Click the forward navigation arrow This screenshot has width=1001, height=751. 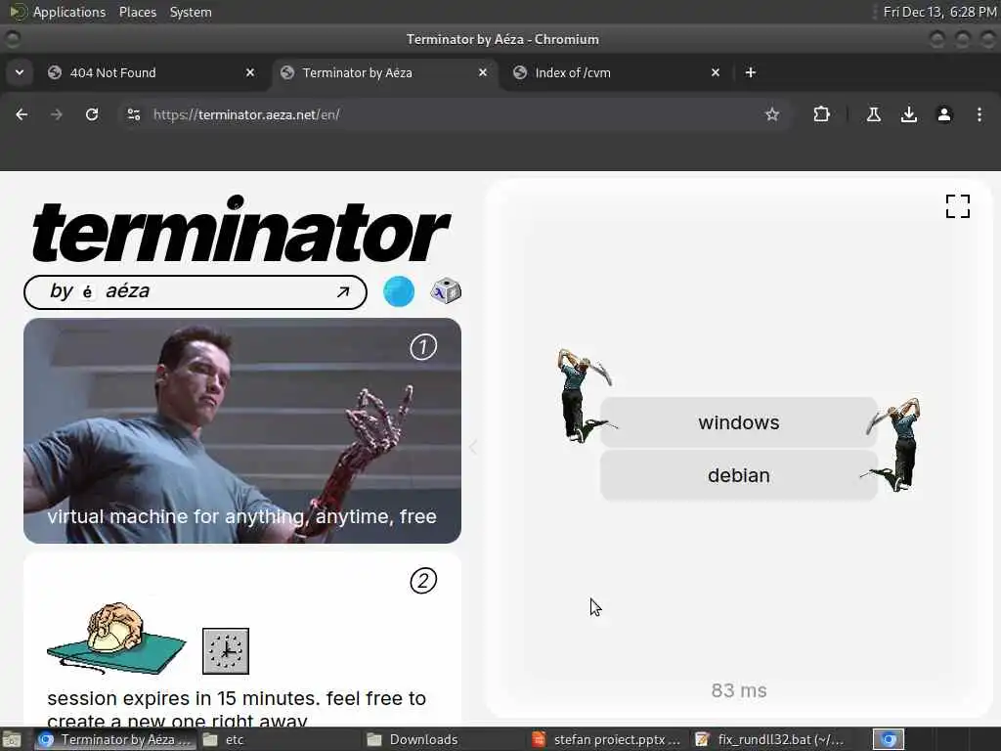pyautogui.click(x=56, y=114)
